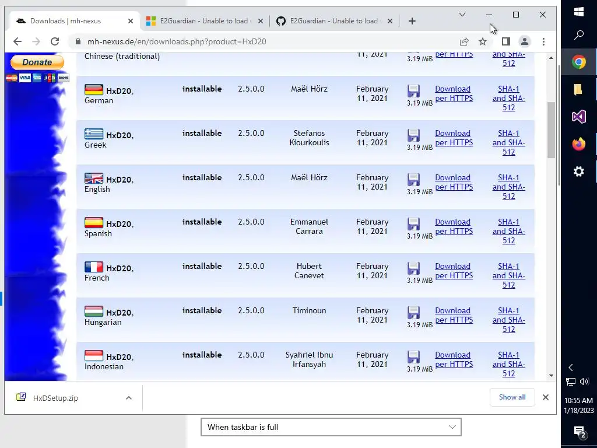Click the HxDSetup.zip download file icon
Viewport: 597px width, 448px height.
pyautogui.click(x=21, y=397)
